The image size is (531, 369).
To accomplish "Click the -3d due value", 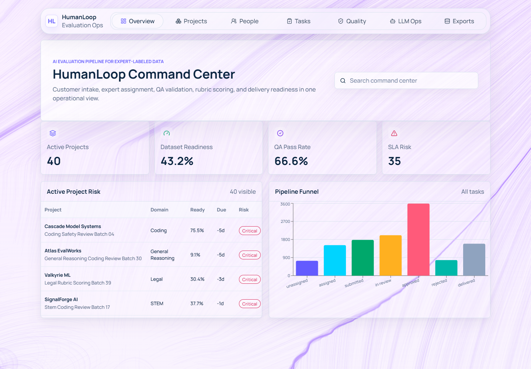I will tap(221, 279).
